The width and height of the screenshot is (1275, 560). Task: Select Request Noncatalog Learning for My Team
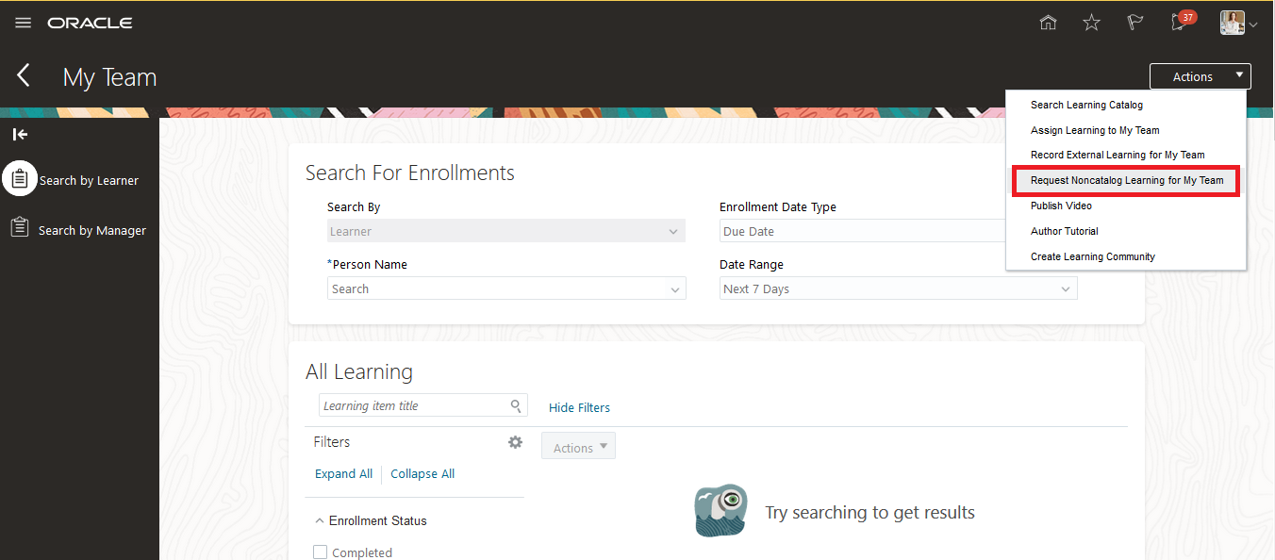point(1126,180)
